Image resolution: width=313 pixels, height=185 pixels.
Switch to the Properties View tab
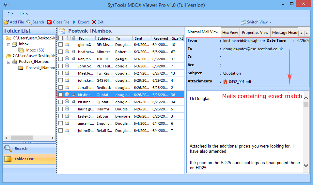coord(255,33)
